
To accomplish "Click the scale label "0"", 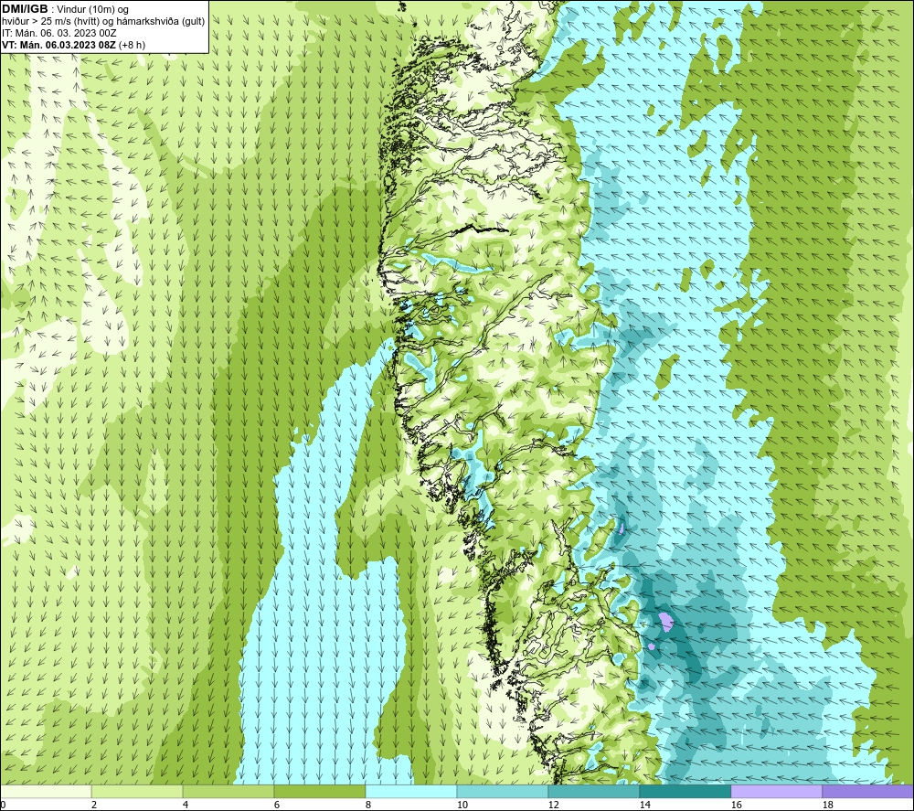I will tap(3, 805).
